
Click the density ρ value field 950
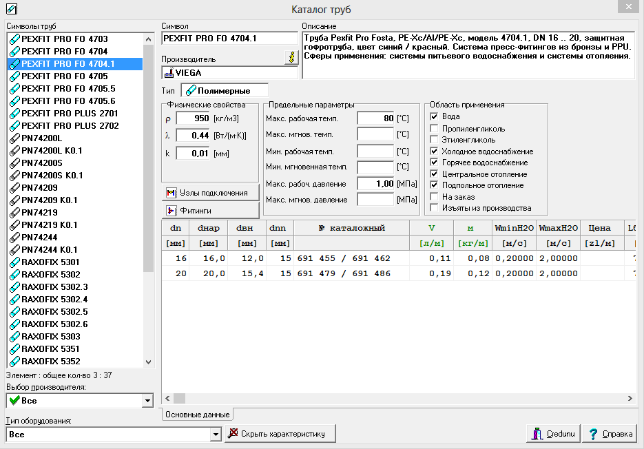click(193, 118)
